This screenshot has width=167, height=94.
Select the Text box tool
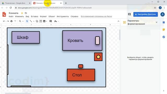[41, 21]
